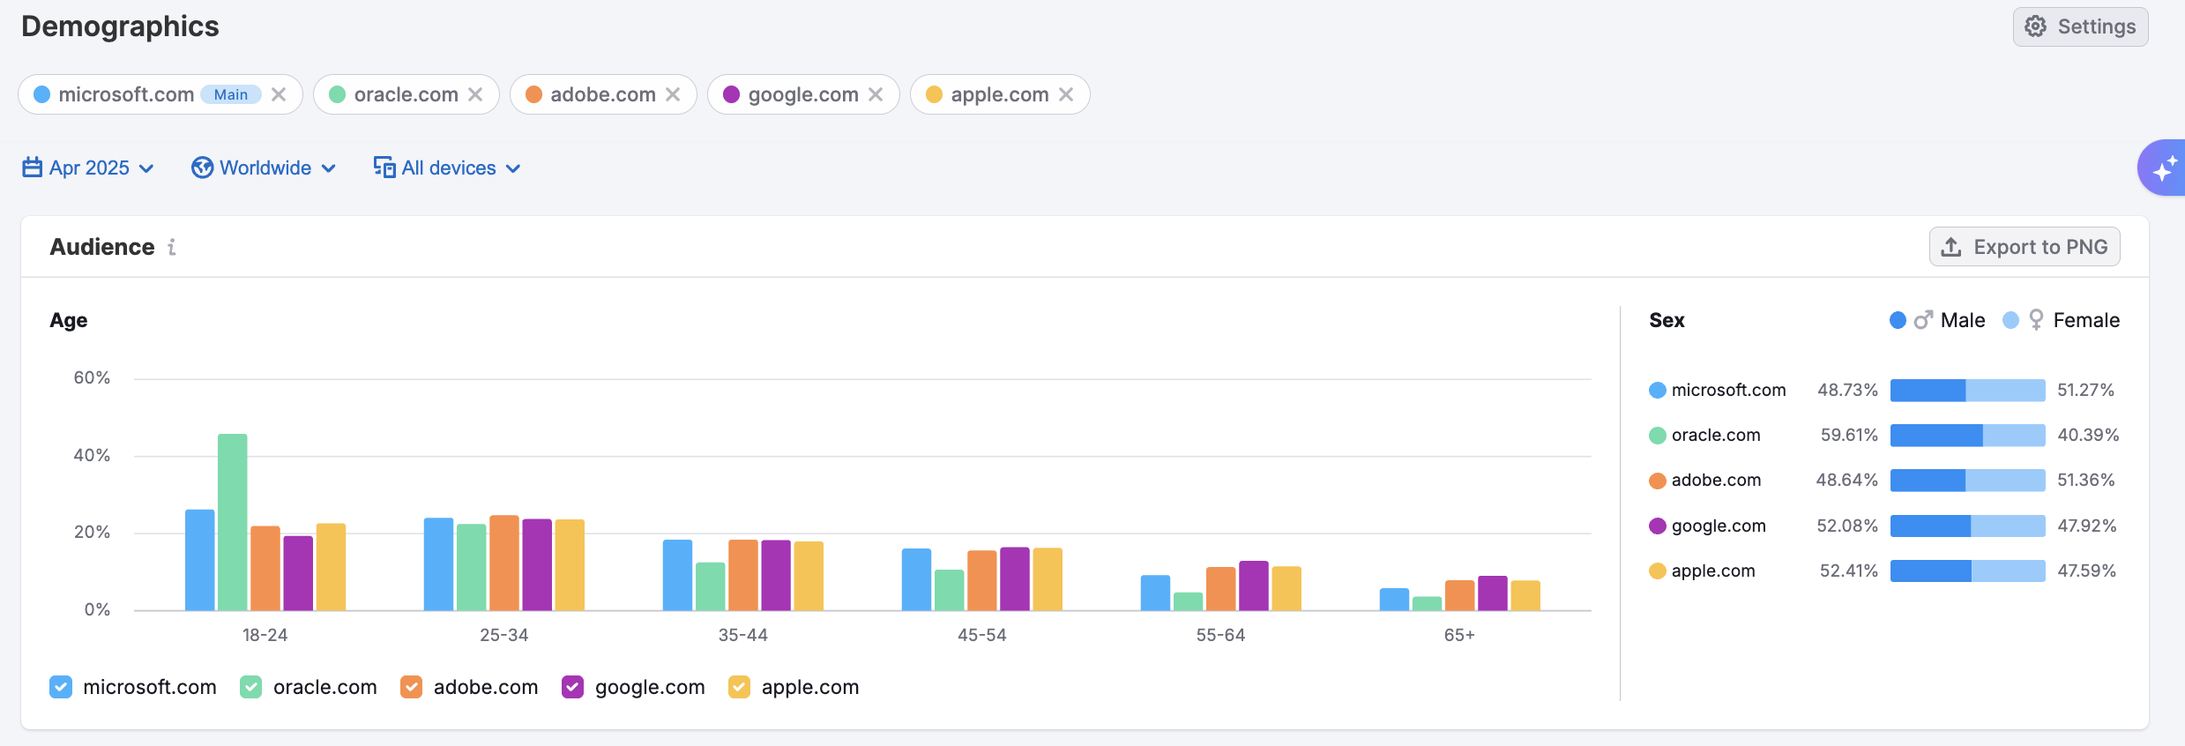
Task: Expand the Apr 2025 date dropdown
Action: tap(88, 168)
